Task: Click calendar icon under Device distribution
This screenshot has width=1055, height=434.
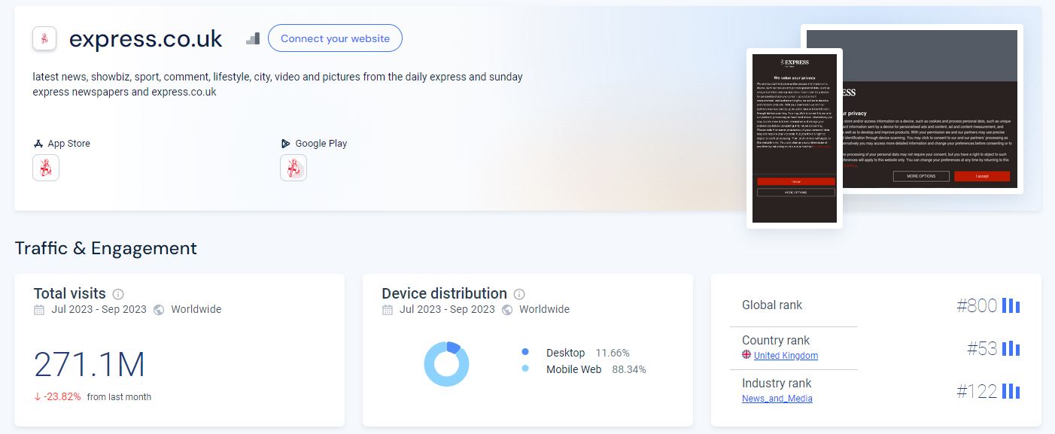Action: tap(388, 310)
